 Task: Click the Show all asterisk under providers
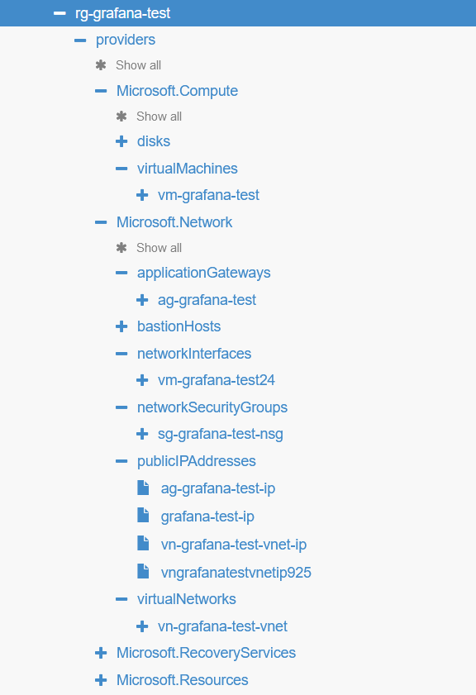pyautogui.click(x=101, y=65)
